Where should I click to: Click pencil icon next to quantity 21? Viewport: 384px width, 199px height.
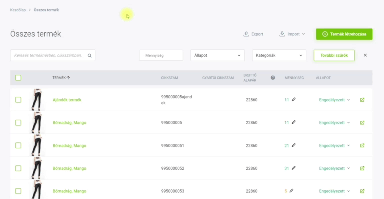tap(294, 145)
